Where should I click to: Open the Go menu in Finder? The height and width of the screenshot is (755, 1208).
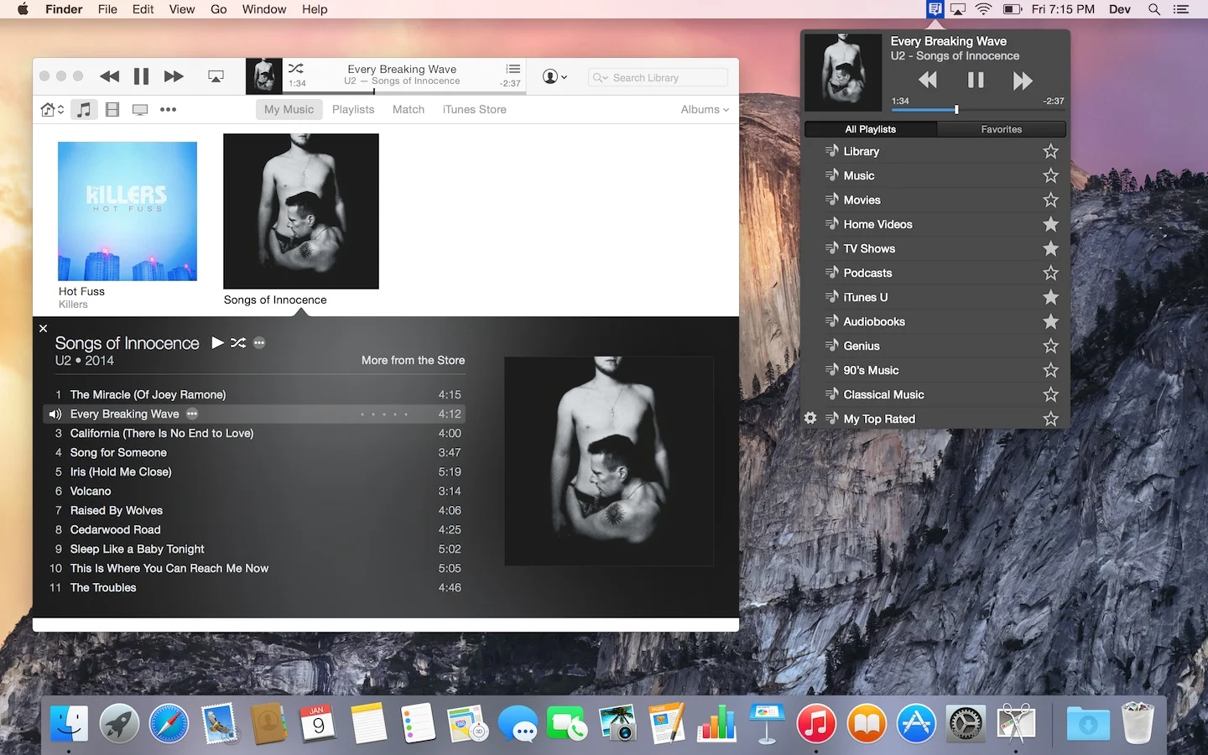219,9
